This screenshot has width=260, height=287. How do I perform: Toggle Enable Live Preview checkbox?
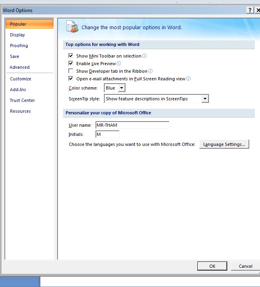click(x=71, y=63)
